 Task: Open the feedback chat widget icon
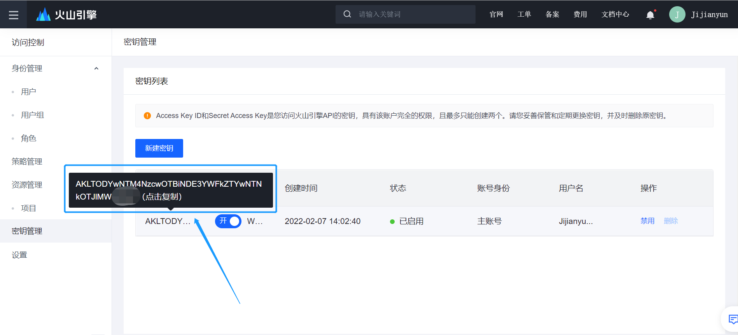(x=733, y=319)
